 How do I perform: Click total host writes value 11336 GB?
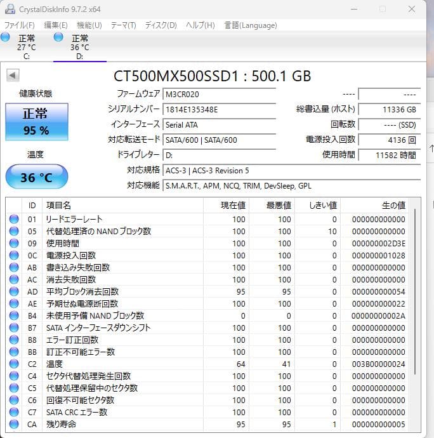[x=390, y=109]
